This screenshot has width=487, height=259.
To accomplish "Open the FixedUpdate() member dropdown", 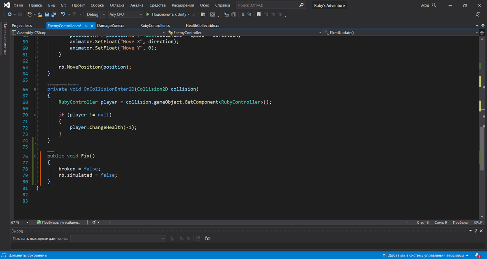I will click(x=401, y=32).
